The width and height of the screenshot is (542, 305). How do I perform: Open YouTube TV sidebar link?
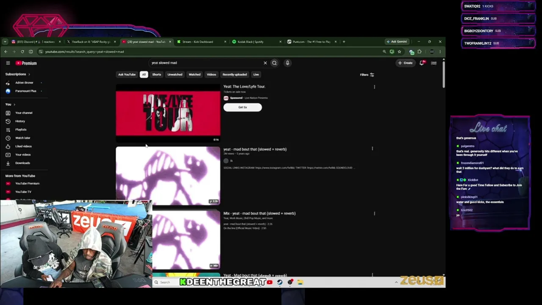tap(24, 192)
